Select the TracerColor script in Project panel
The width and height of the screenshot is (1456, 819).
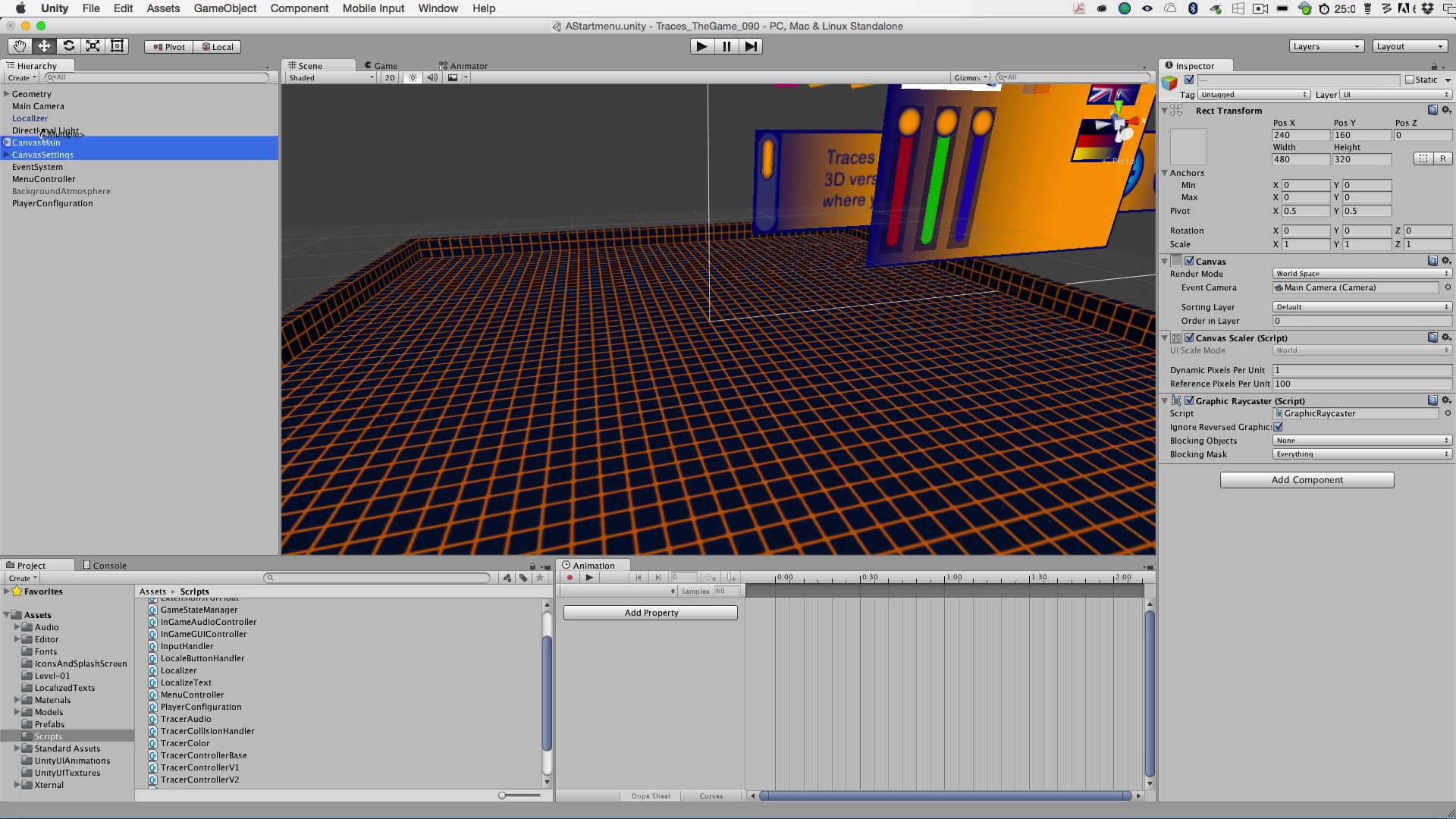(x=186, y=743)
